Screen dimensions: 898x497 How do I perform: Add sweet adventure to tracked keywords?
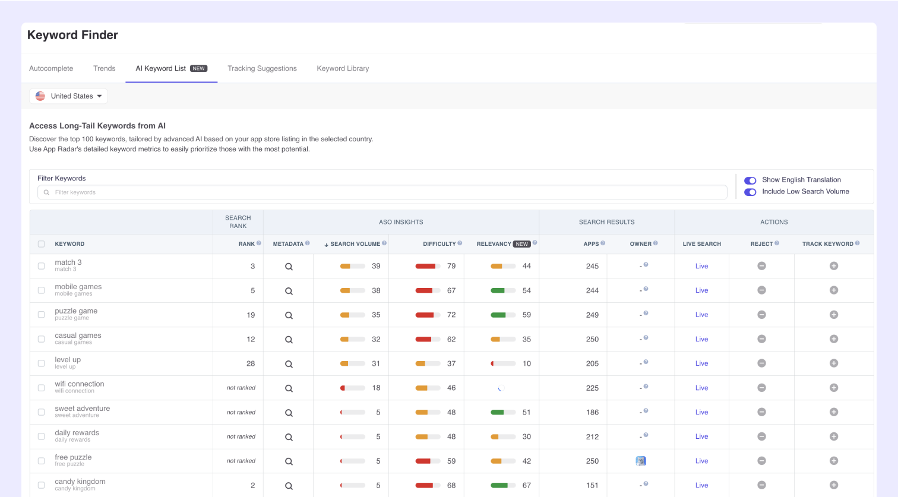[833, 412]
